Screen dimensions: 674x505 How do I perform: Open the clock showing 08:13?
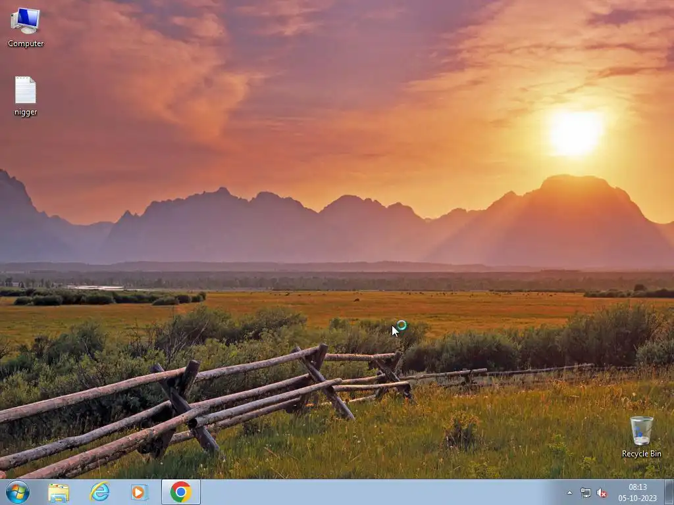tap(638, 493)
